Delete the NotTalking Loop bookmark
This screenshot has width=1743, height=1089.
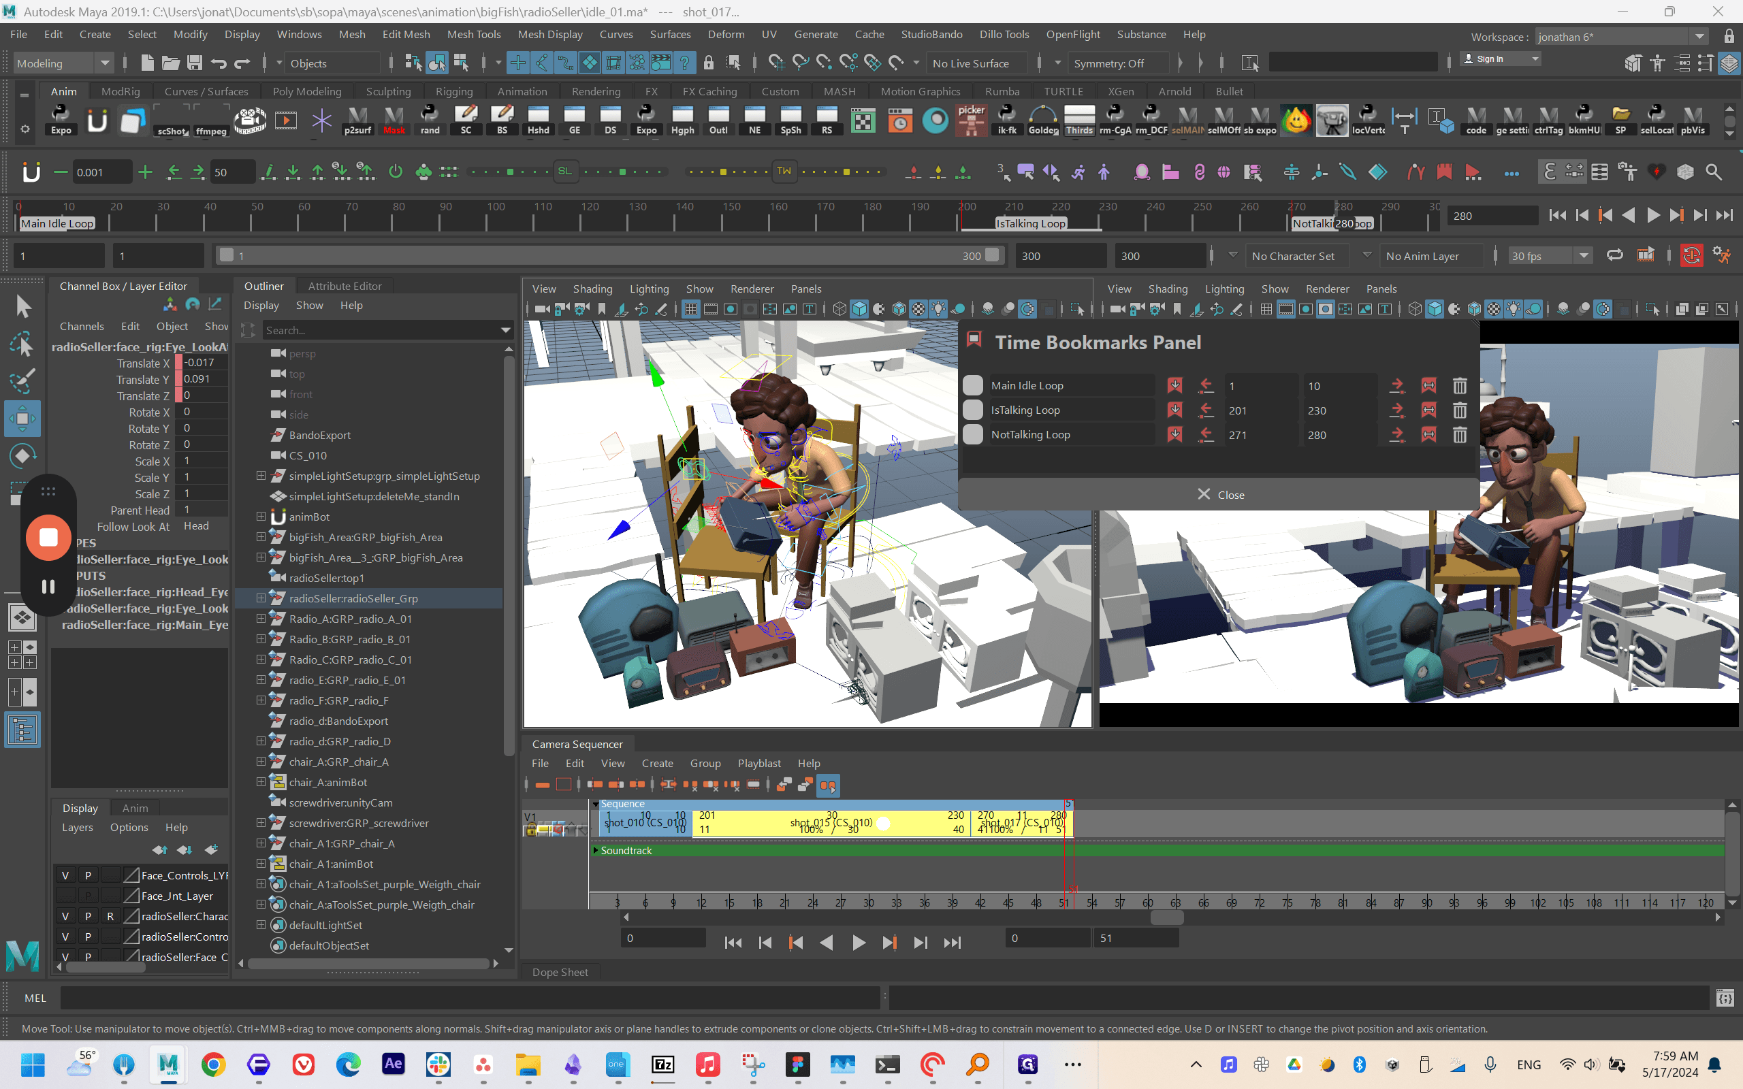click(1459, 435)
